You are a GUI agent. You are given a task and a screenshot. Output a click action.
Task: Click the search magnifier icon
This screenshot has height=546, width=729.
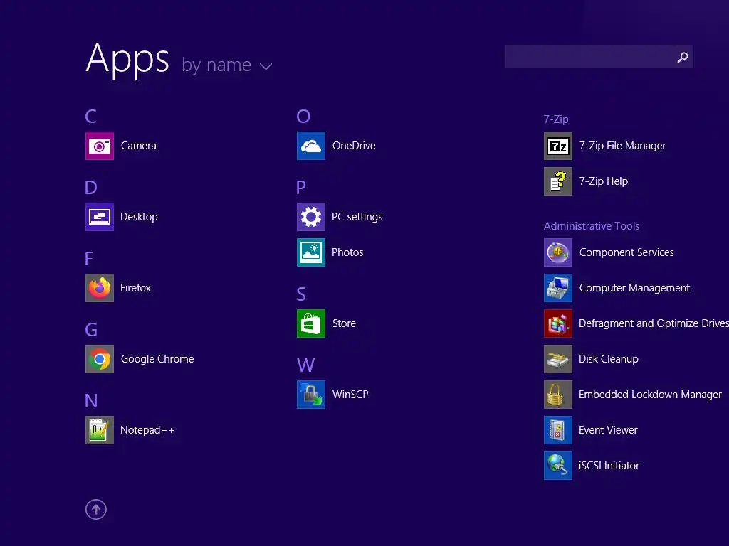click(x=683, y=57)
